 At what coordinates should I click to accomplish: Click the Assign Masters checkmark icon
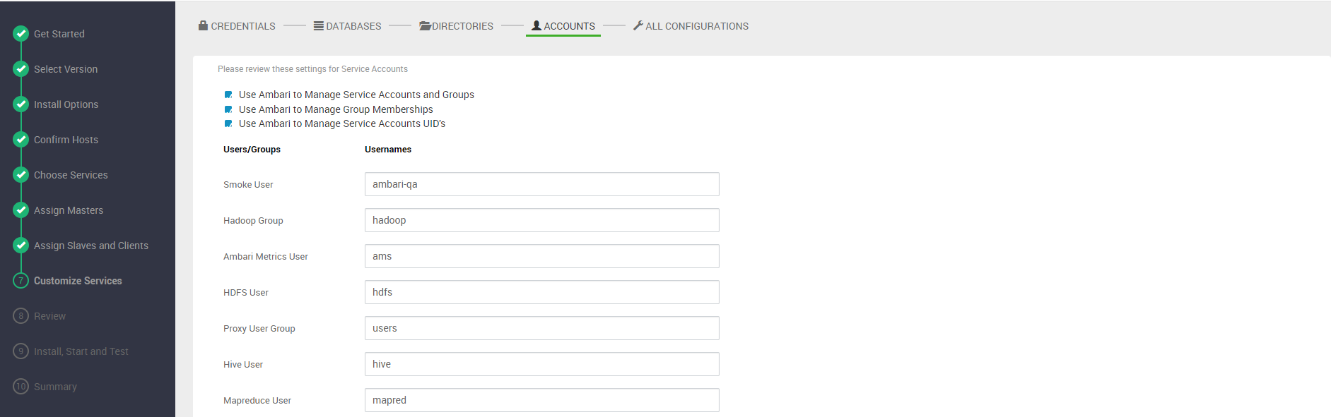[x=21, y=210]
